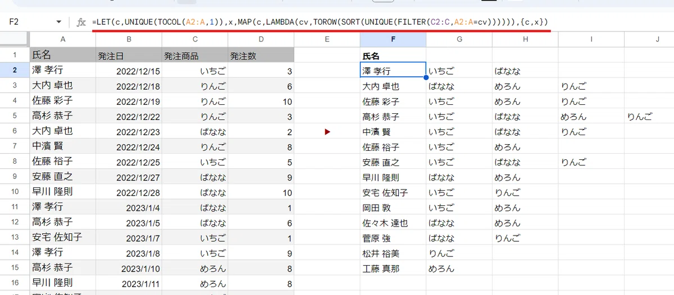Click the りんご cell in column J

649,117
